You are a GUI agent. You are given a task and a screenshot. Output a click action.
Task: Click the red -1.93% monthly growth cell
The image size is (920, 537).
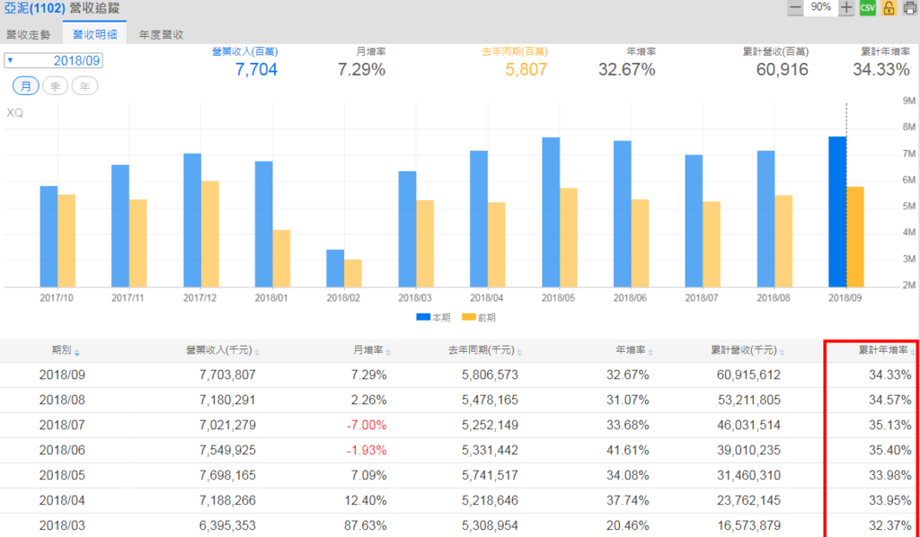point(367,450)
